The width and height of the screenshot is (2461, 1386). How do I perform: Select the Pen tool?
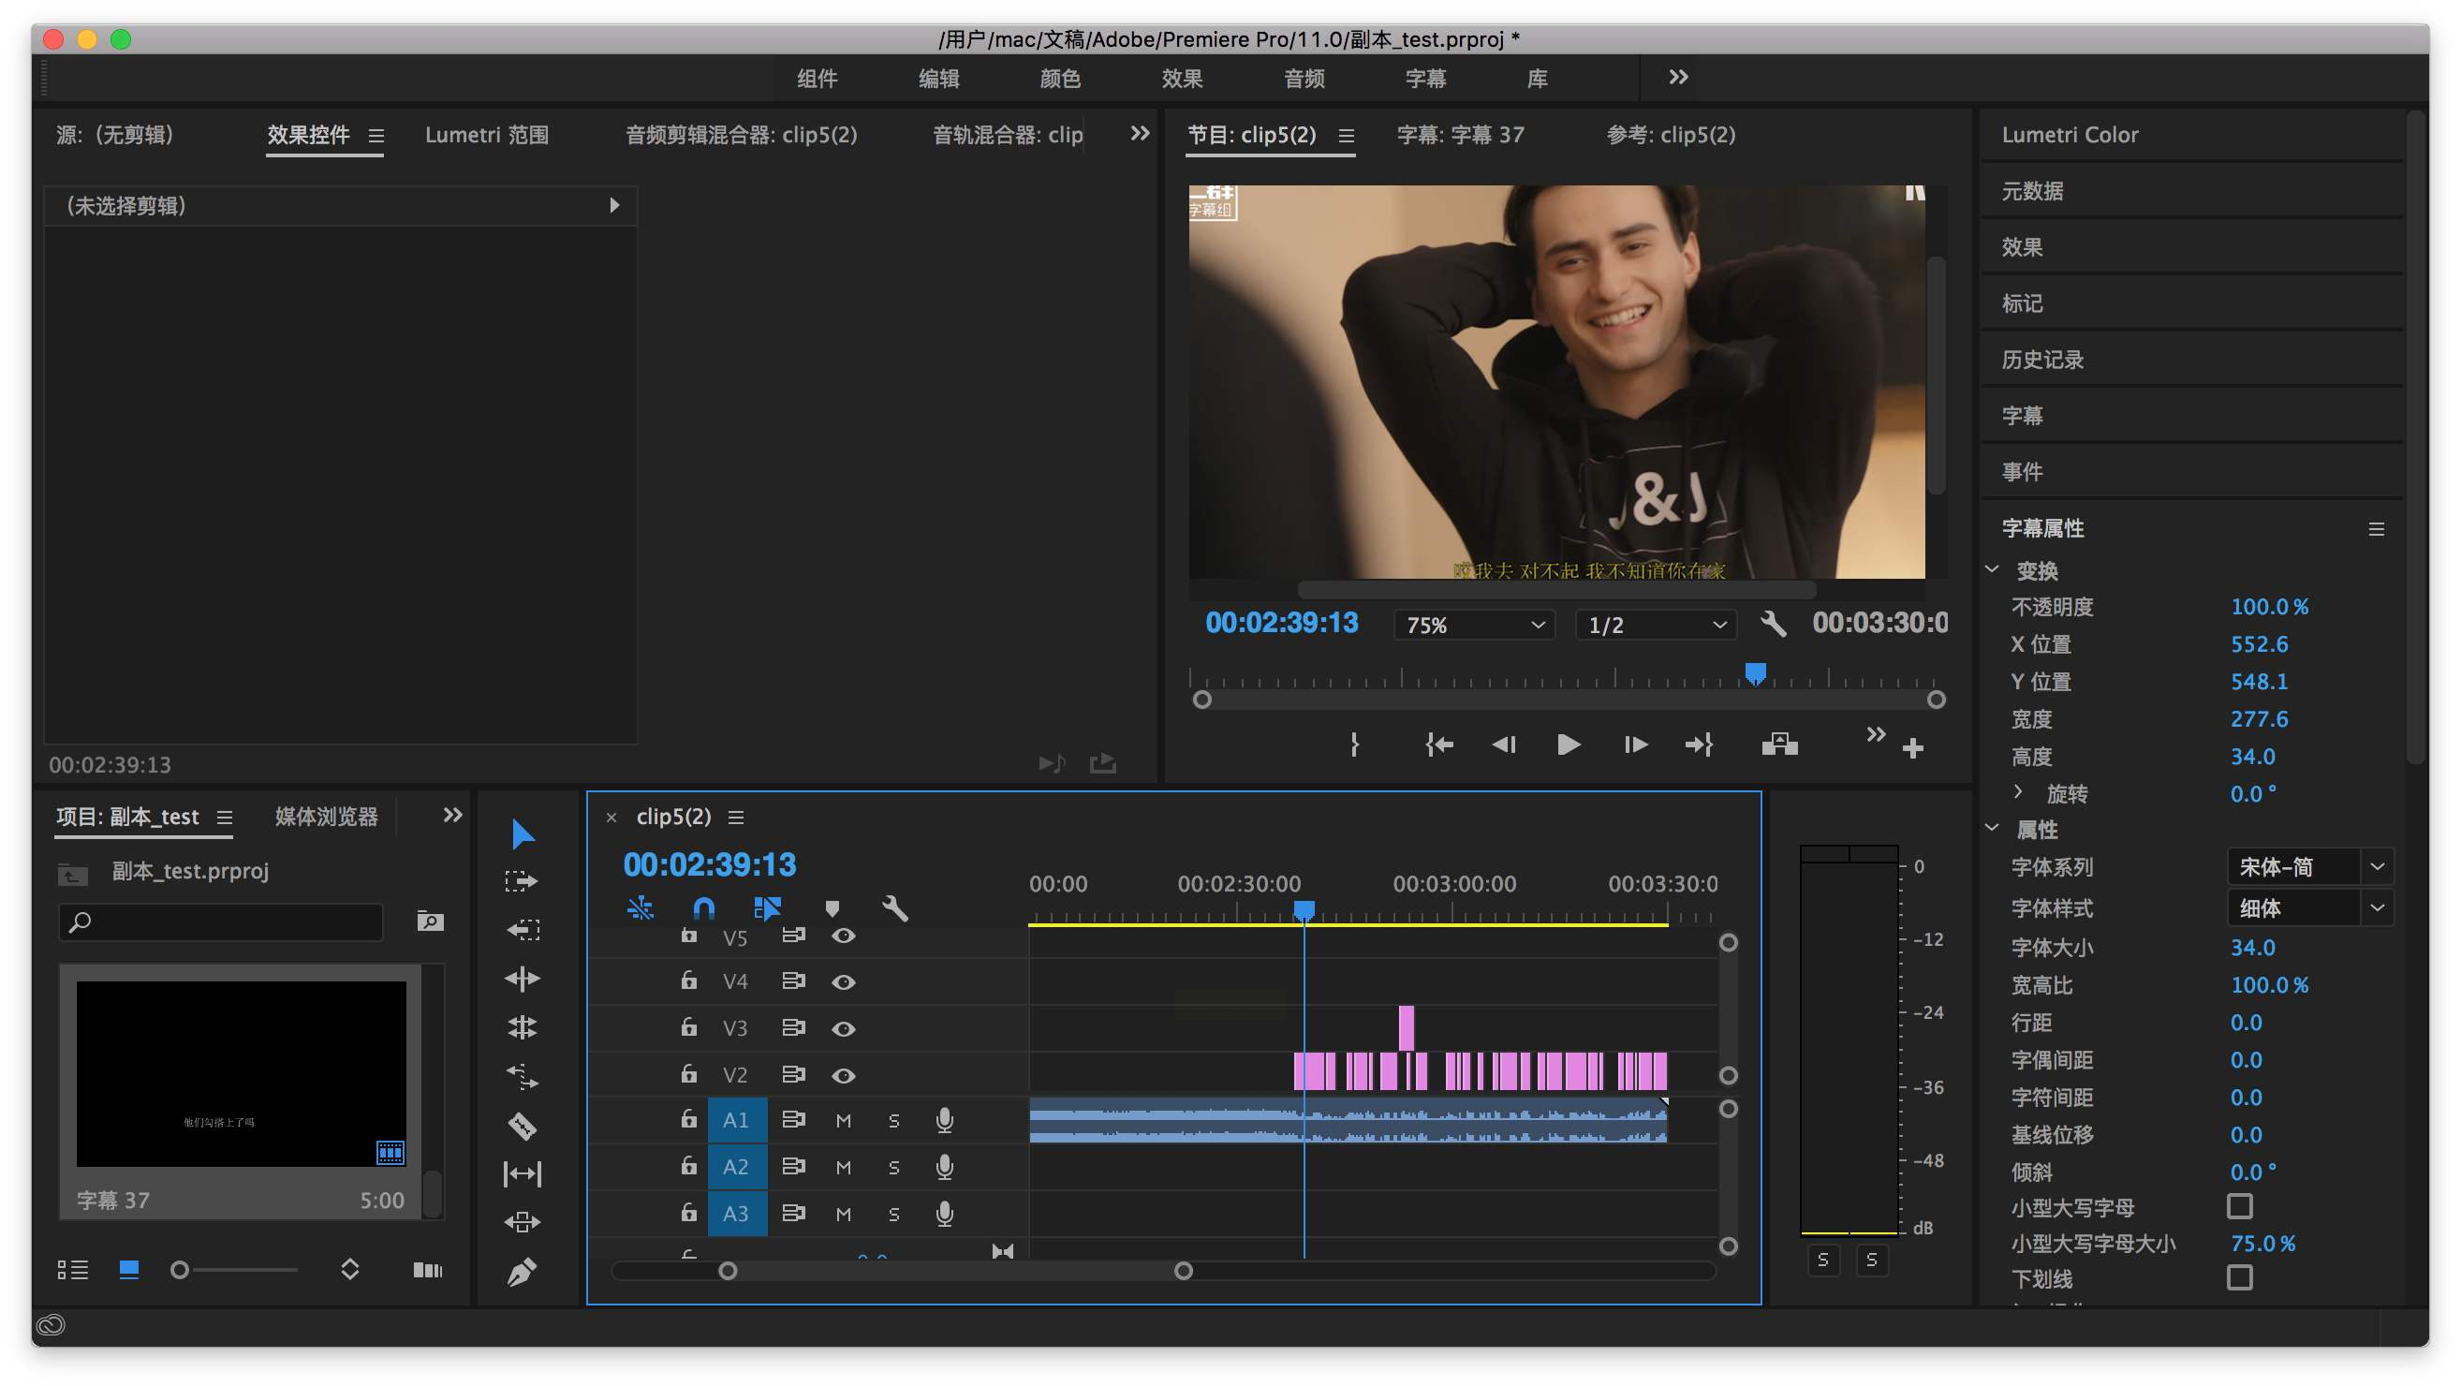[x=522, y=1272]
